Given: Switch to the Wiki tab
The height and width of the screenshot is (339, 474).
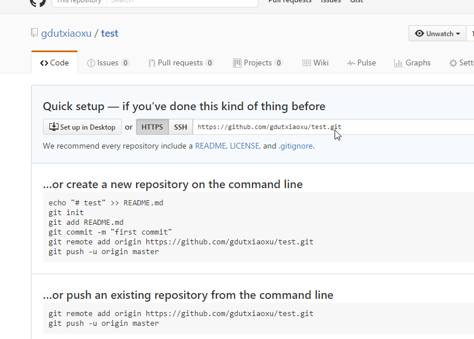Looking at the screenshot, I should (x=315, y=63).
